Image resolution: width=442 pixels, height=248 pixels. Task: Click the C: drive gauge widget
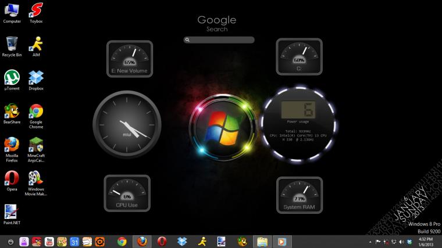(299, 57)
